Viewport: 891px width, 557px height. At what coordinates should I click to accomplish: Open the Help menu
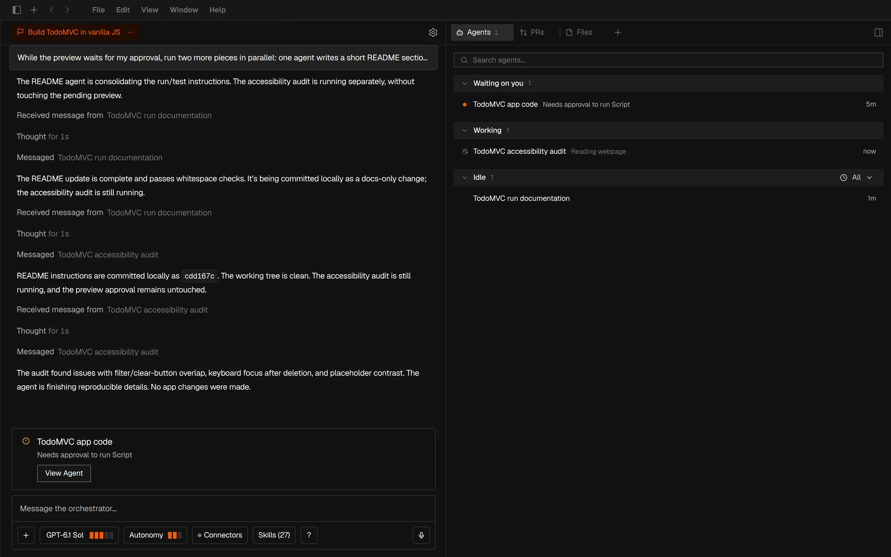coord(218,10)
